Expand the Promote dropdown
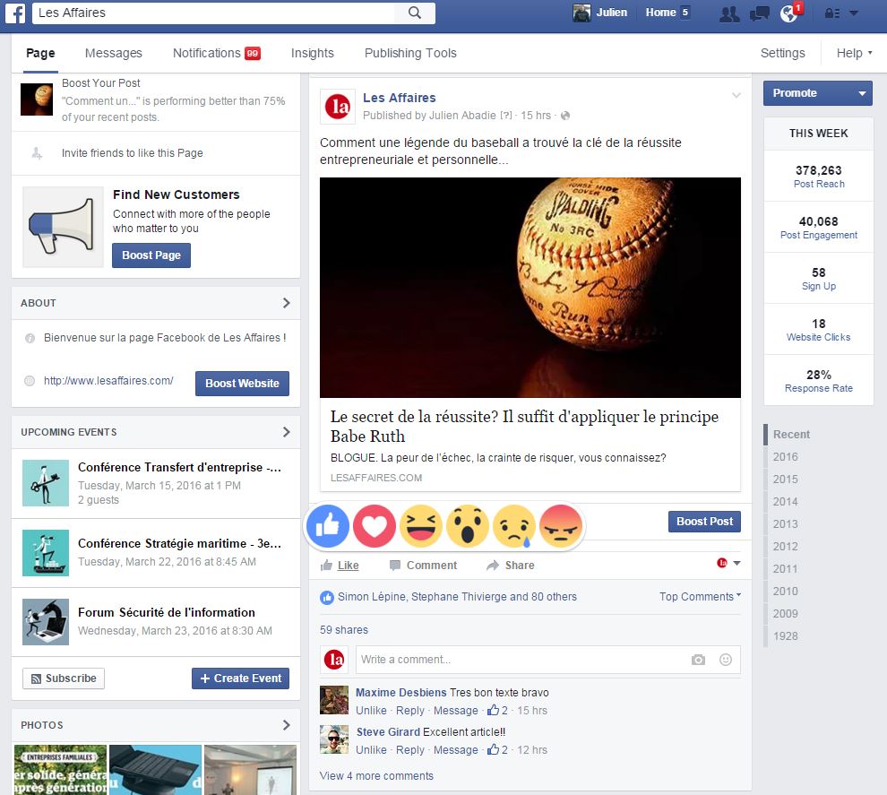887x795 pixels. (x=862, y=93)
